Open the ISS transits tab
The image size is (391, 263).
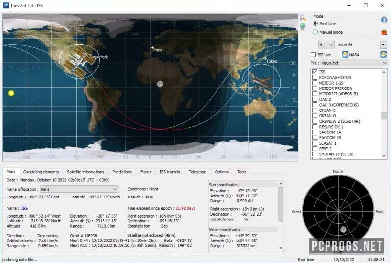coord(170,172)
